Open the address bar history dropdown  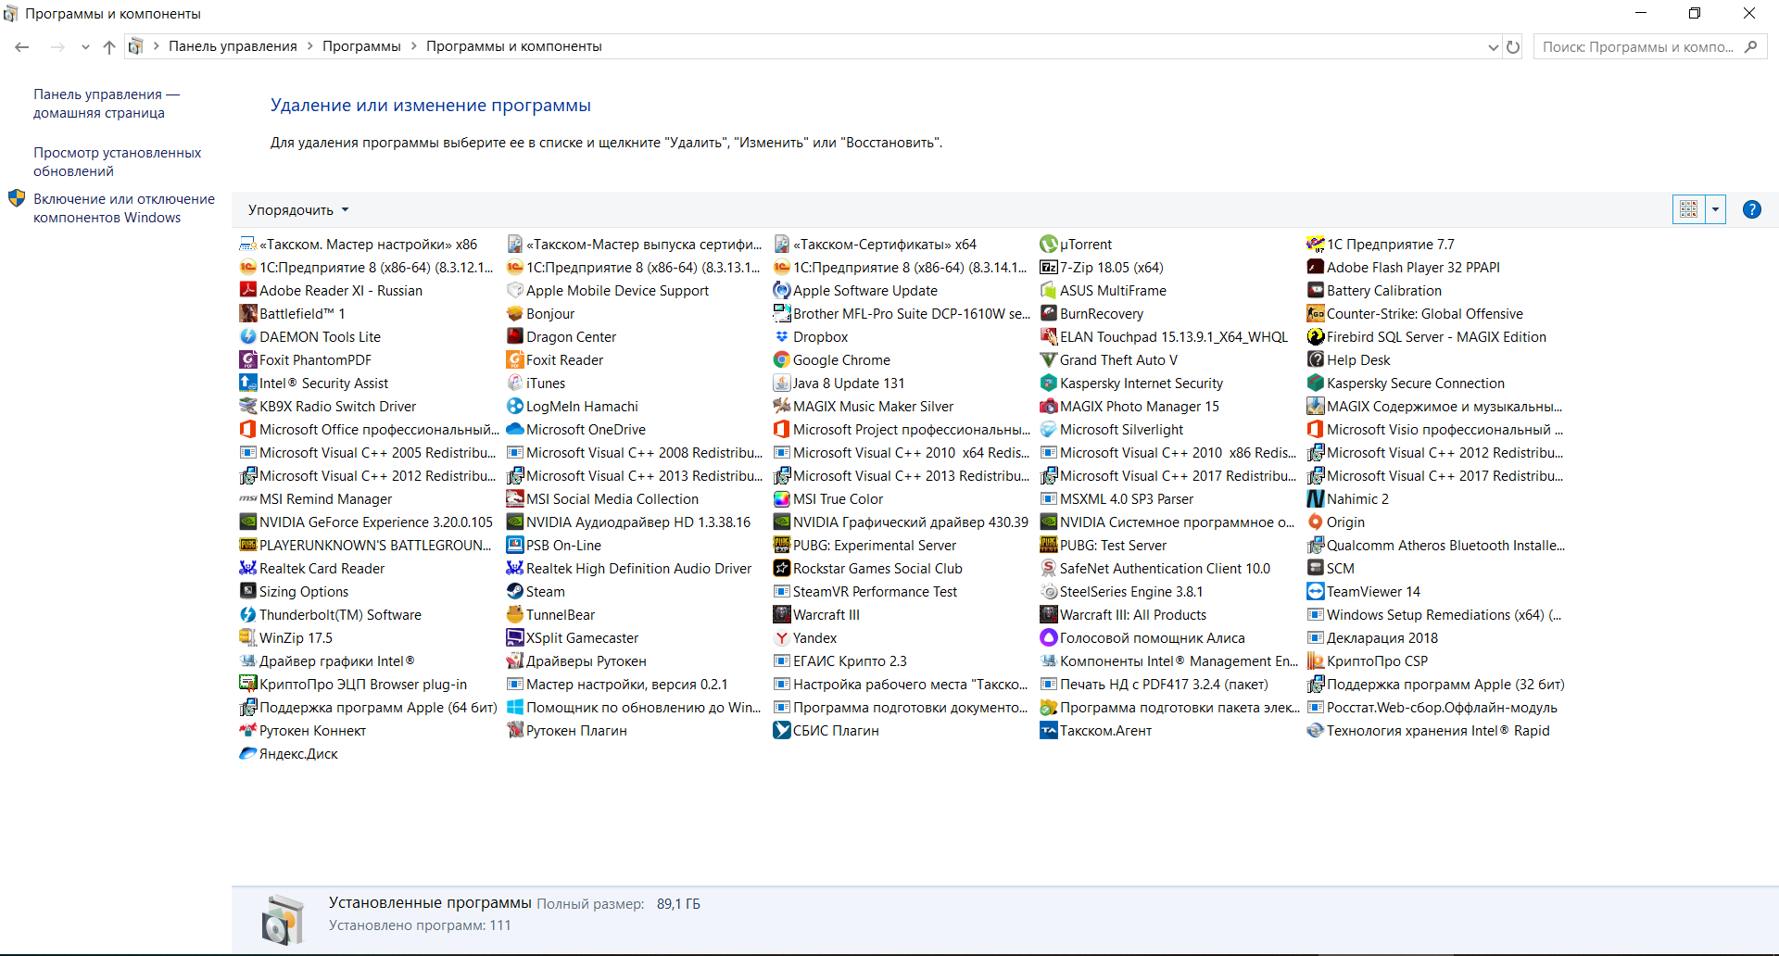1493,46
